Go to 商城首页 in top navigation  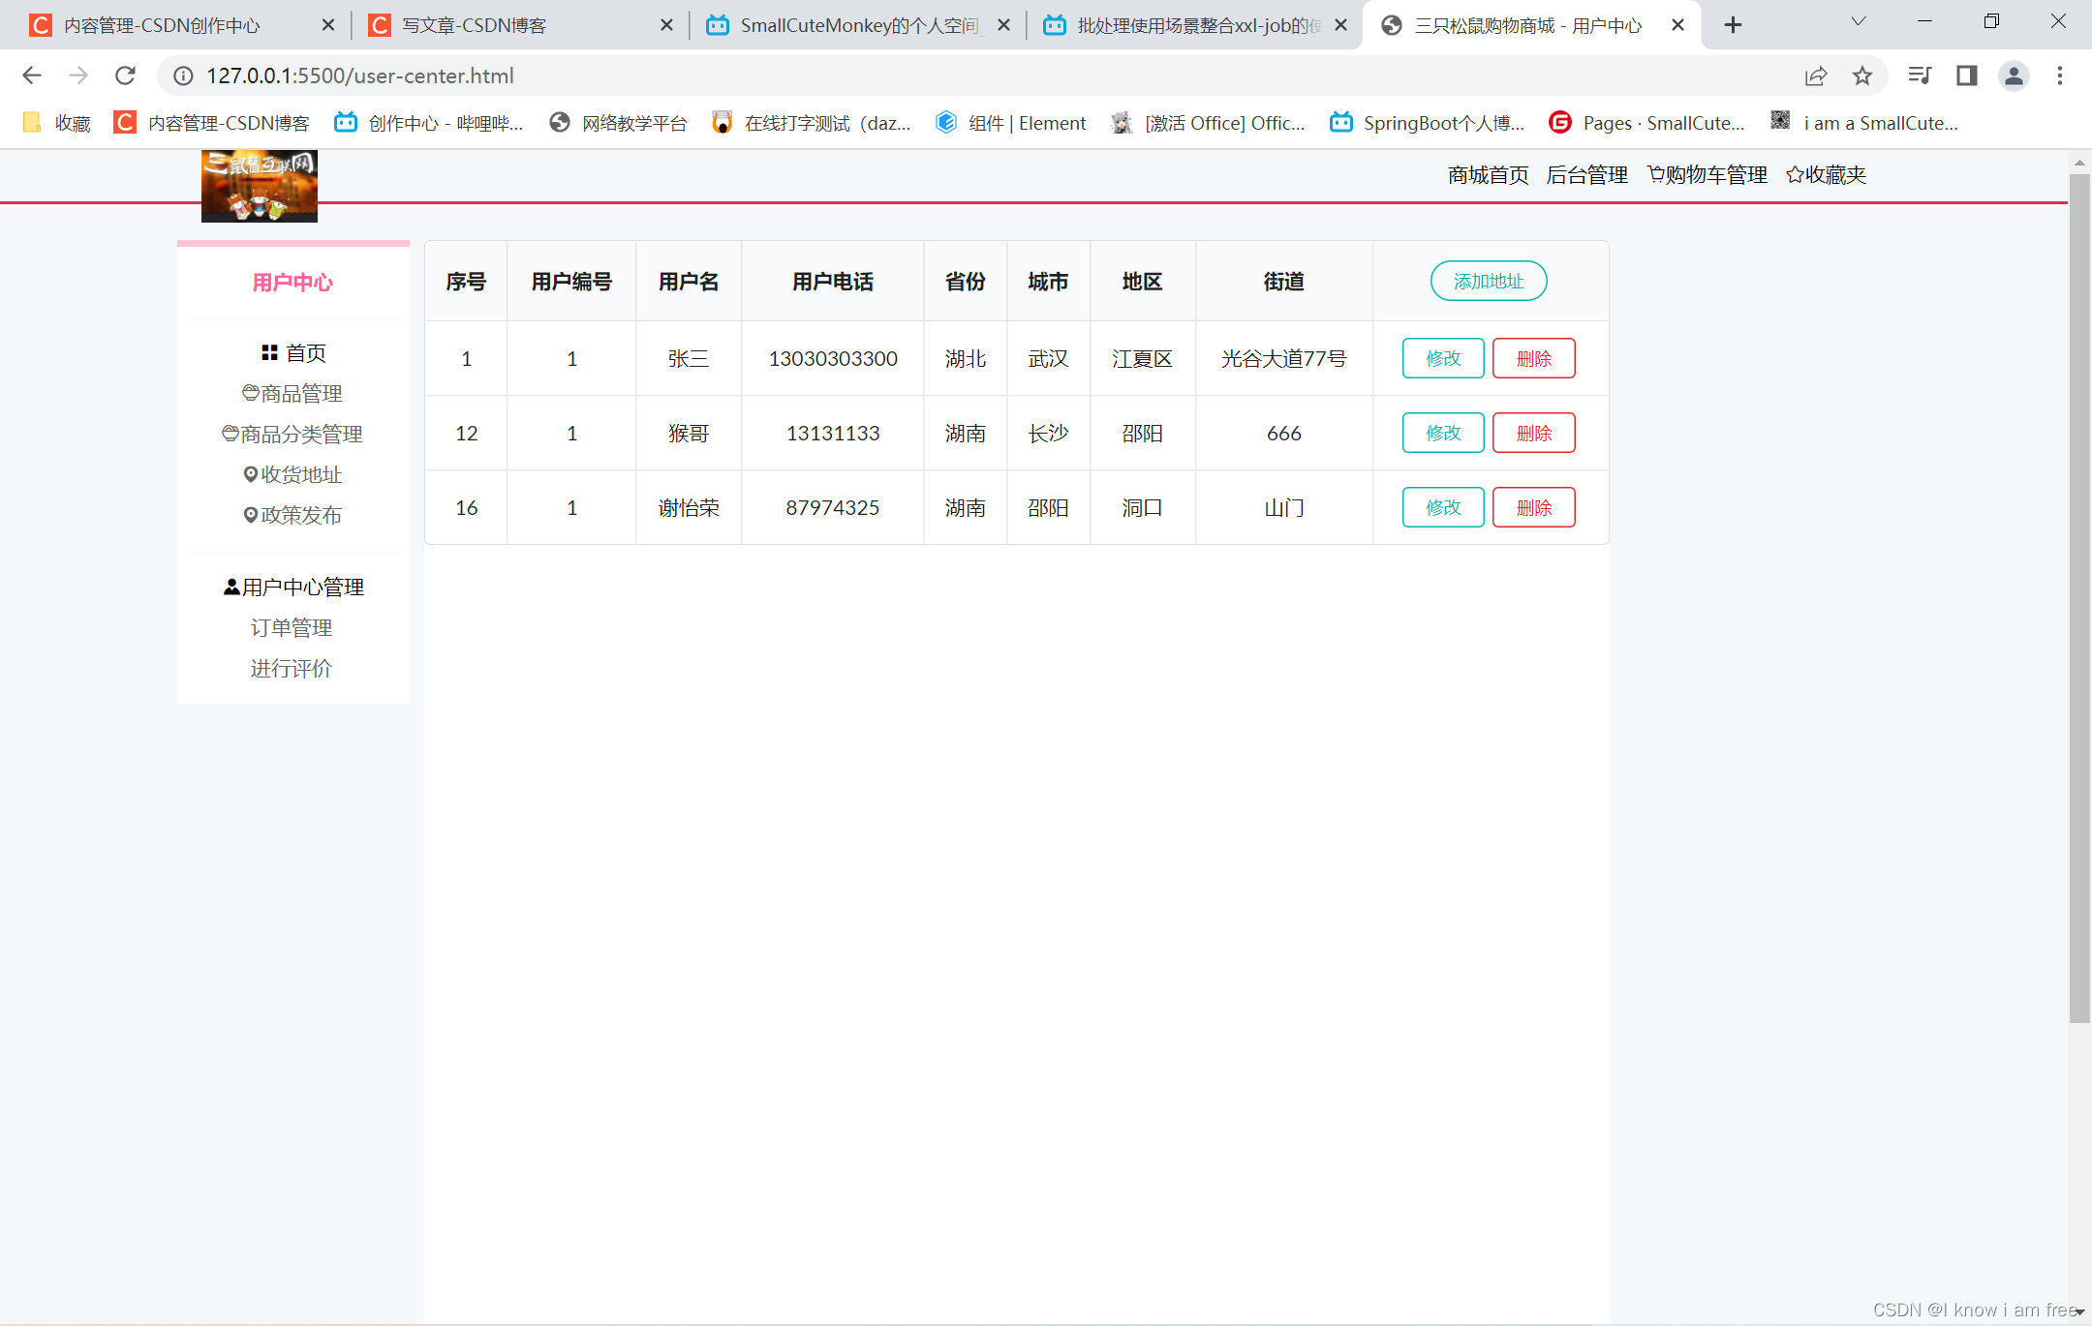click(1488, 175)
